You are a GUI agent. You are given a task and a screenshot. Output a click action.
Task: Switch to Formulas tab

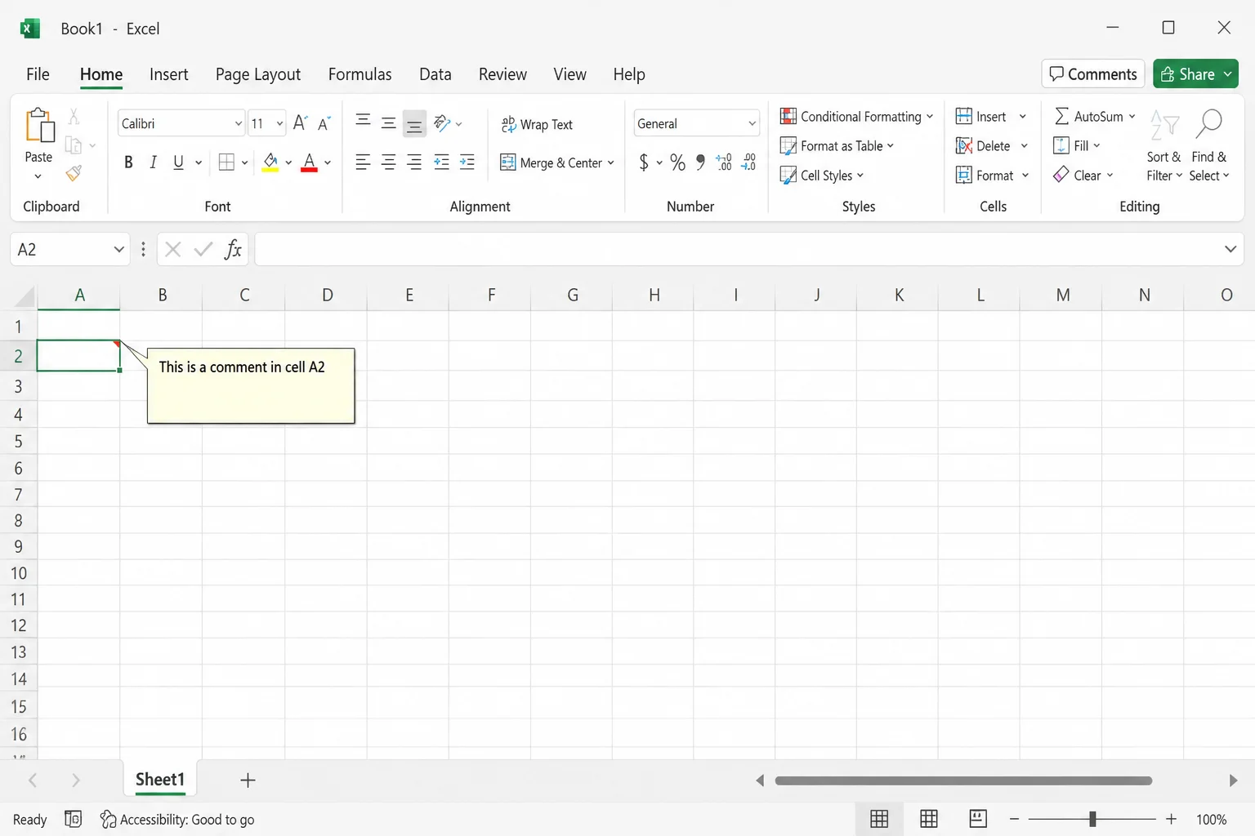pos(360,74)
